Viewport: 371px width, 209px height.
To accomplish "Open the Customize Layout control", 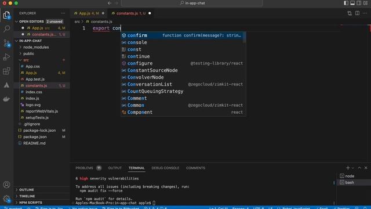I will (x=366, y=3).
